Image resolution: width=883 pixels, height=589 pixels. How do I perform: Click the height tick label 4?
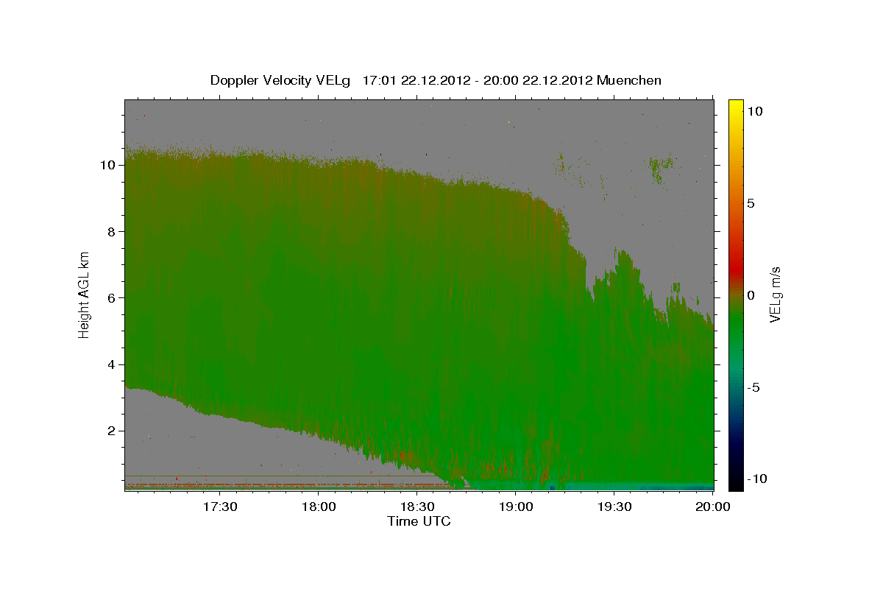[x=113, y=364]
